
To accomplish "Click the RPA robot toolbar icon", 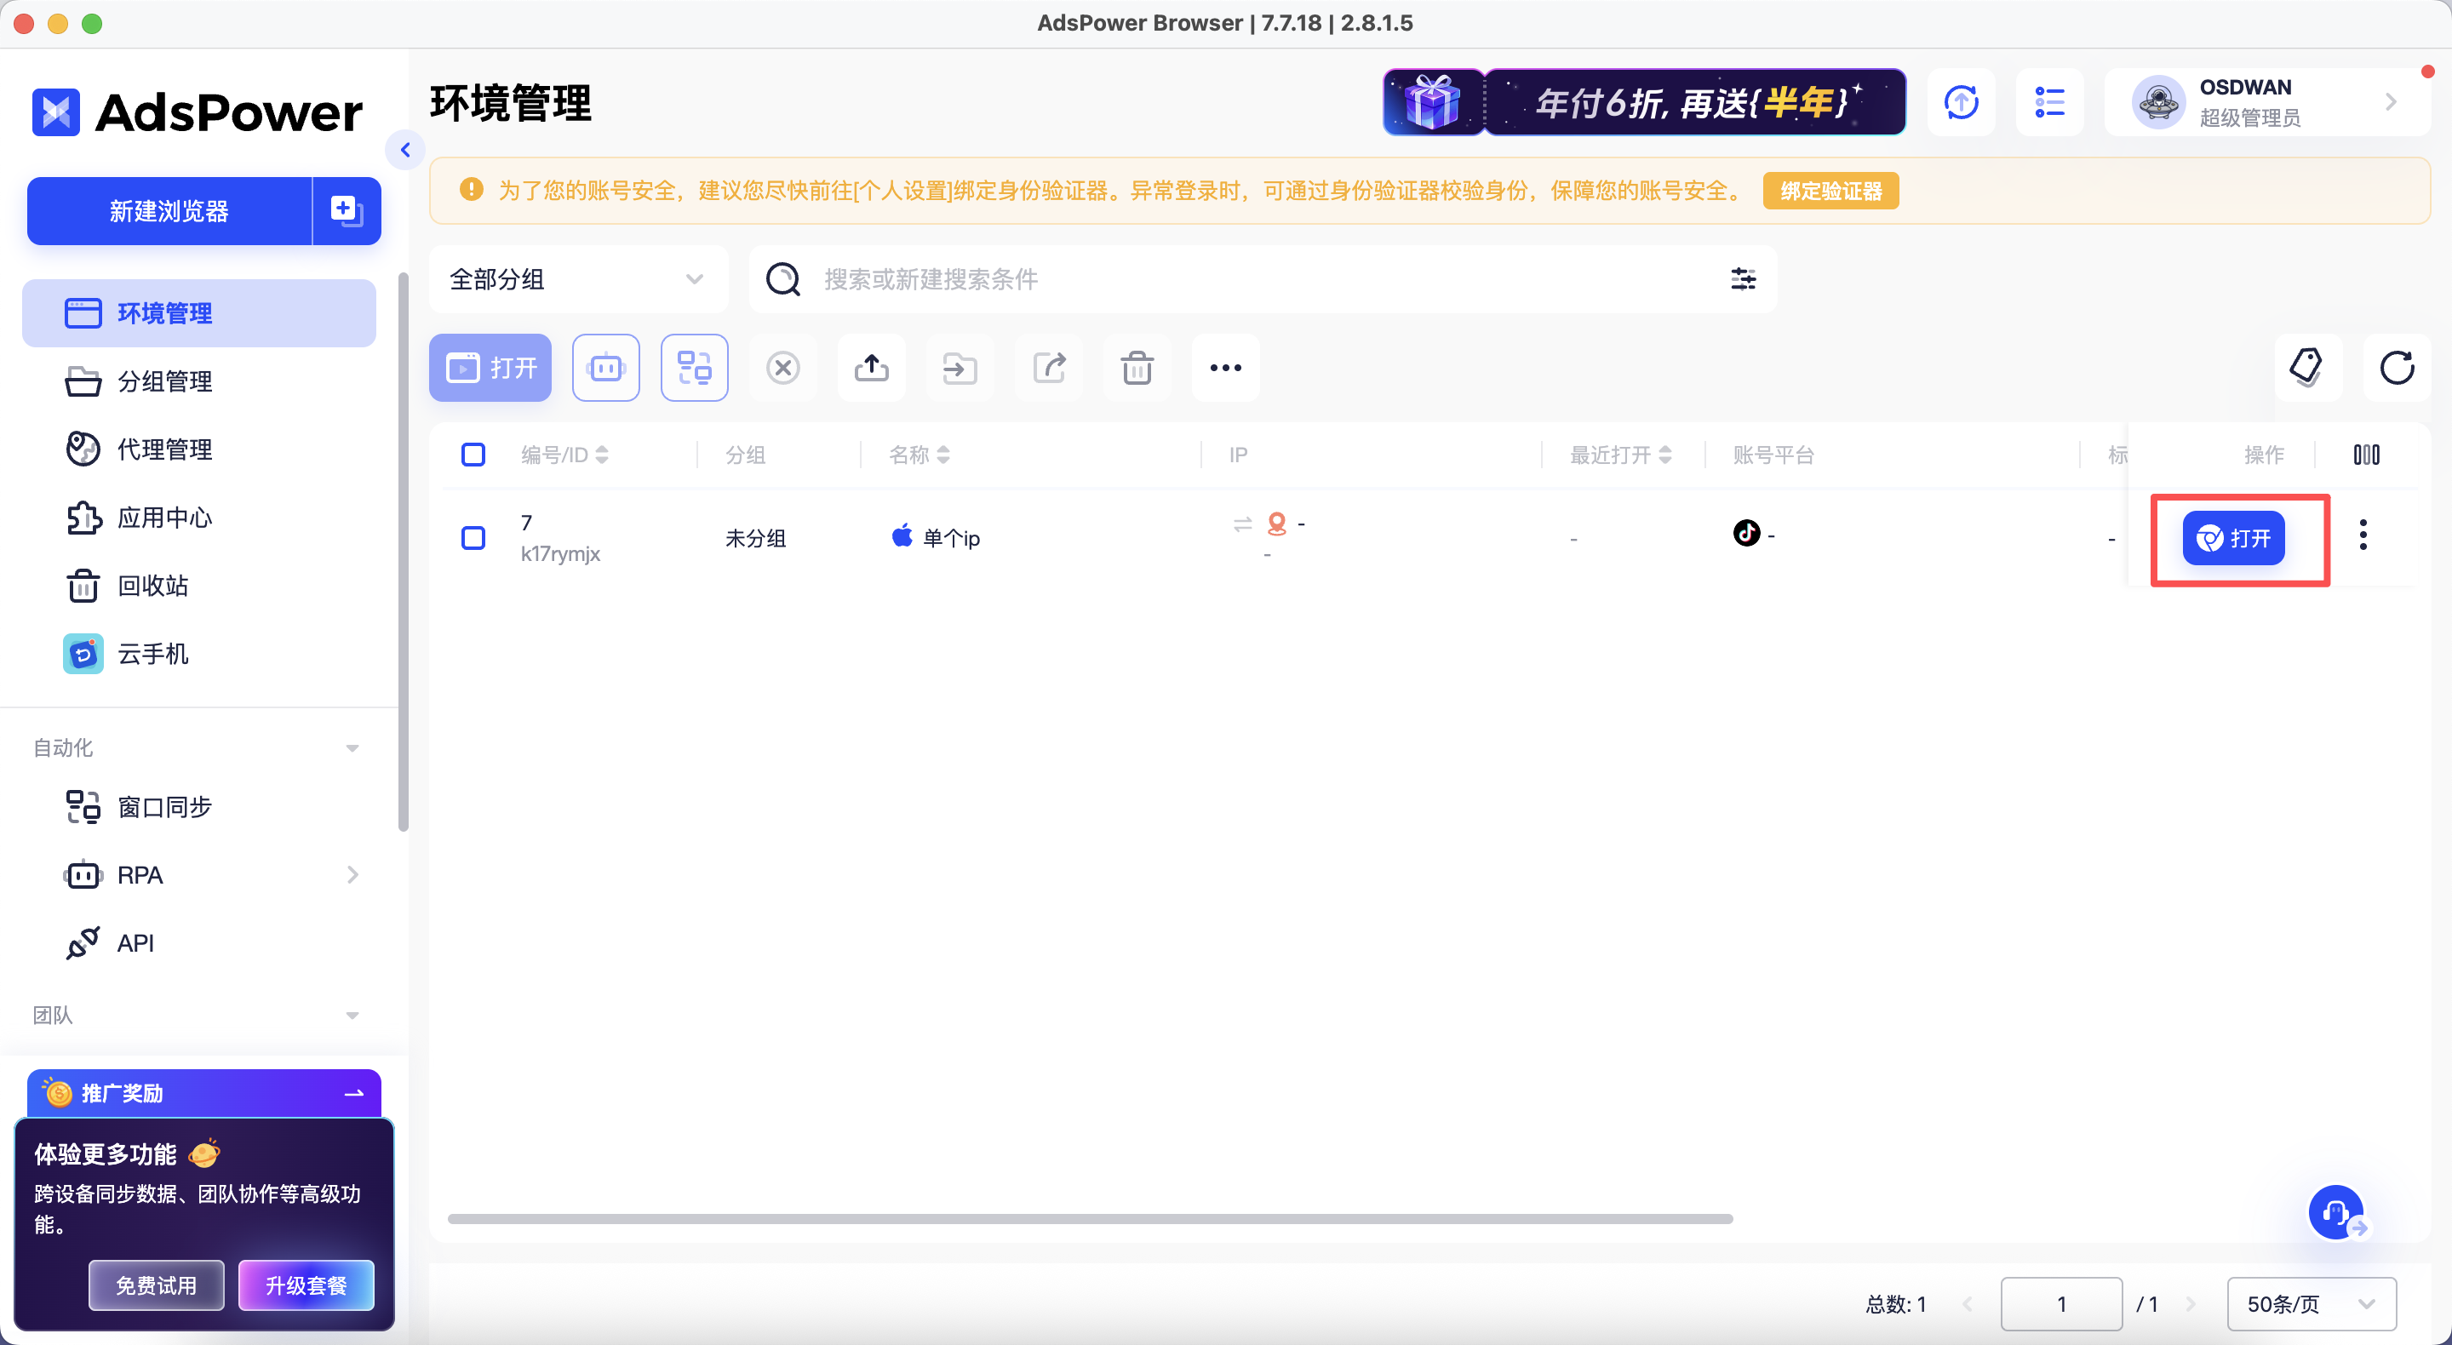I will click(x=605, y=368).
